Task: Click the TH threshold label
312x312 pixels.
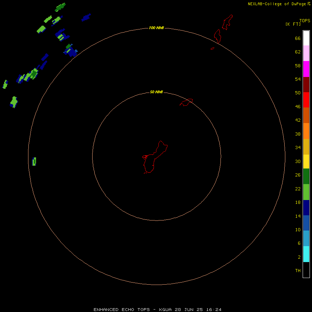Action: [298, 271]
